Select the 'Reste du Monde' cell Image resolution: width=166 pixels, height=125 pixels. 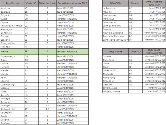(116, 91)
